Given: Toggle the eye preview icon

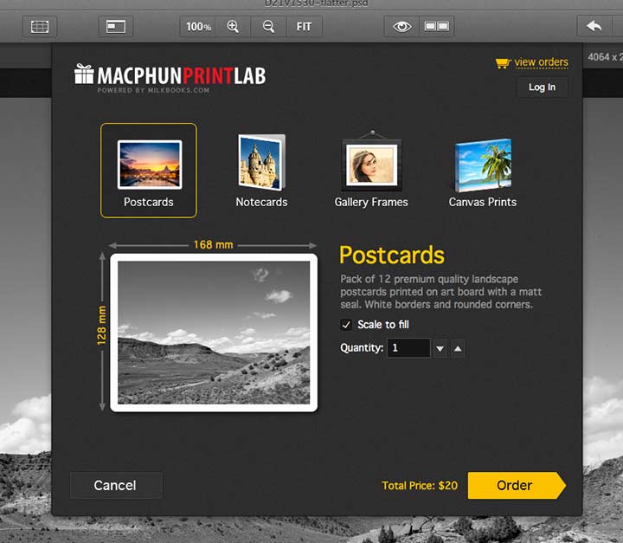Looking at the screenshot, I should (x=401, y=27).
